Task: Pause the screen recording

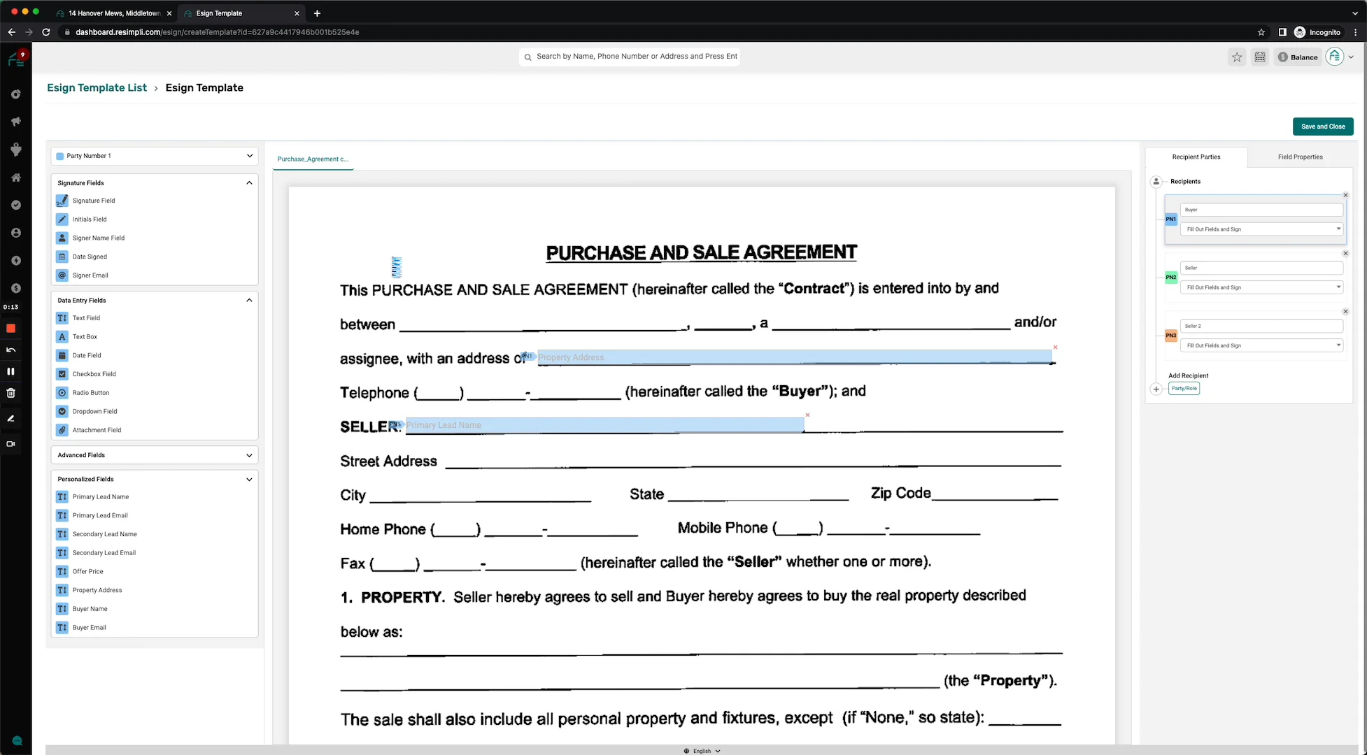Action: (x=10, y=371)
